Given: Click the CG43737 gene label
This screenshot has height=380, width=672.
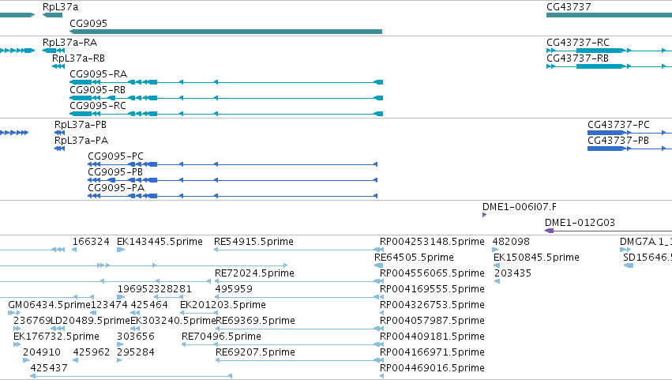Looking at the screenshot, I should [x=569, y=7].
